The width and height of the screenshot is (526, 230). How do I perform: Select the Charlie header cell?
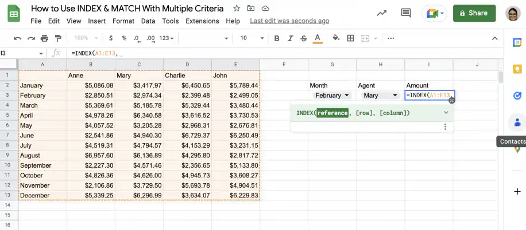pos(187,76)
